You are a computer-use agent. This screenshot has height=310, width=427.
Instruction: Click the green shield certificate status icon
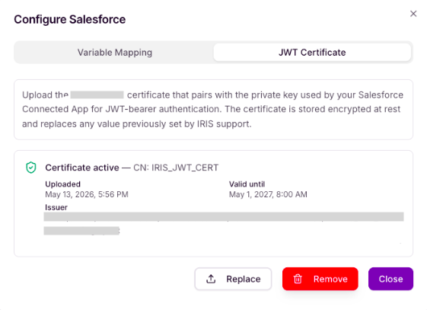click(x=31, y=168)
